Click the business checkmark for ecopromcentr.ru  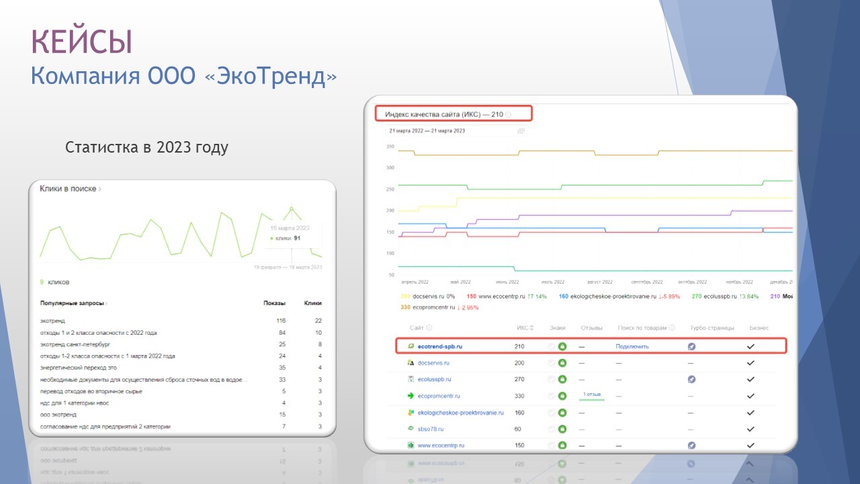click(750, 396)
